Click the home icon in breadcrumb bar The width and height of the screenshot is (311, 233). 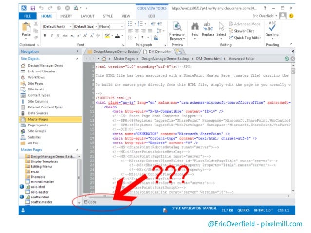(x=104, y=59)
